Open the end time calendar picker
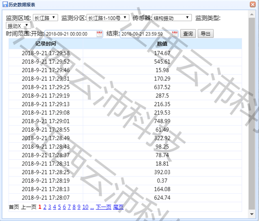Viewport: 259px width, 221px height. pyautogui.click(x=175, y=34)
